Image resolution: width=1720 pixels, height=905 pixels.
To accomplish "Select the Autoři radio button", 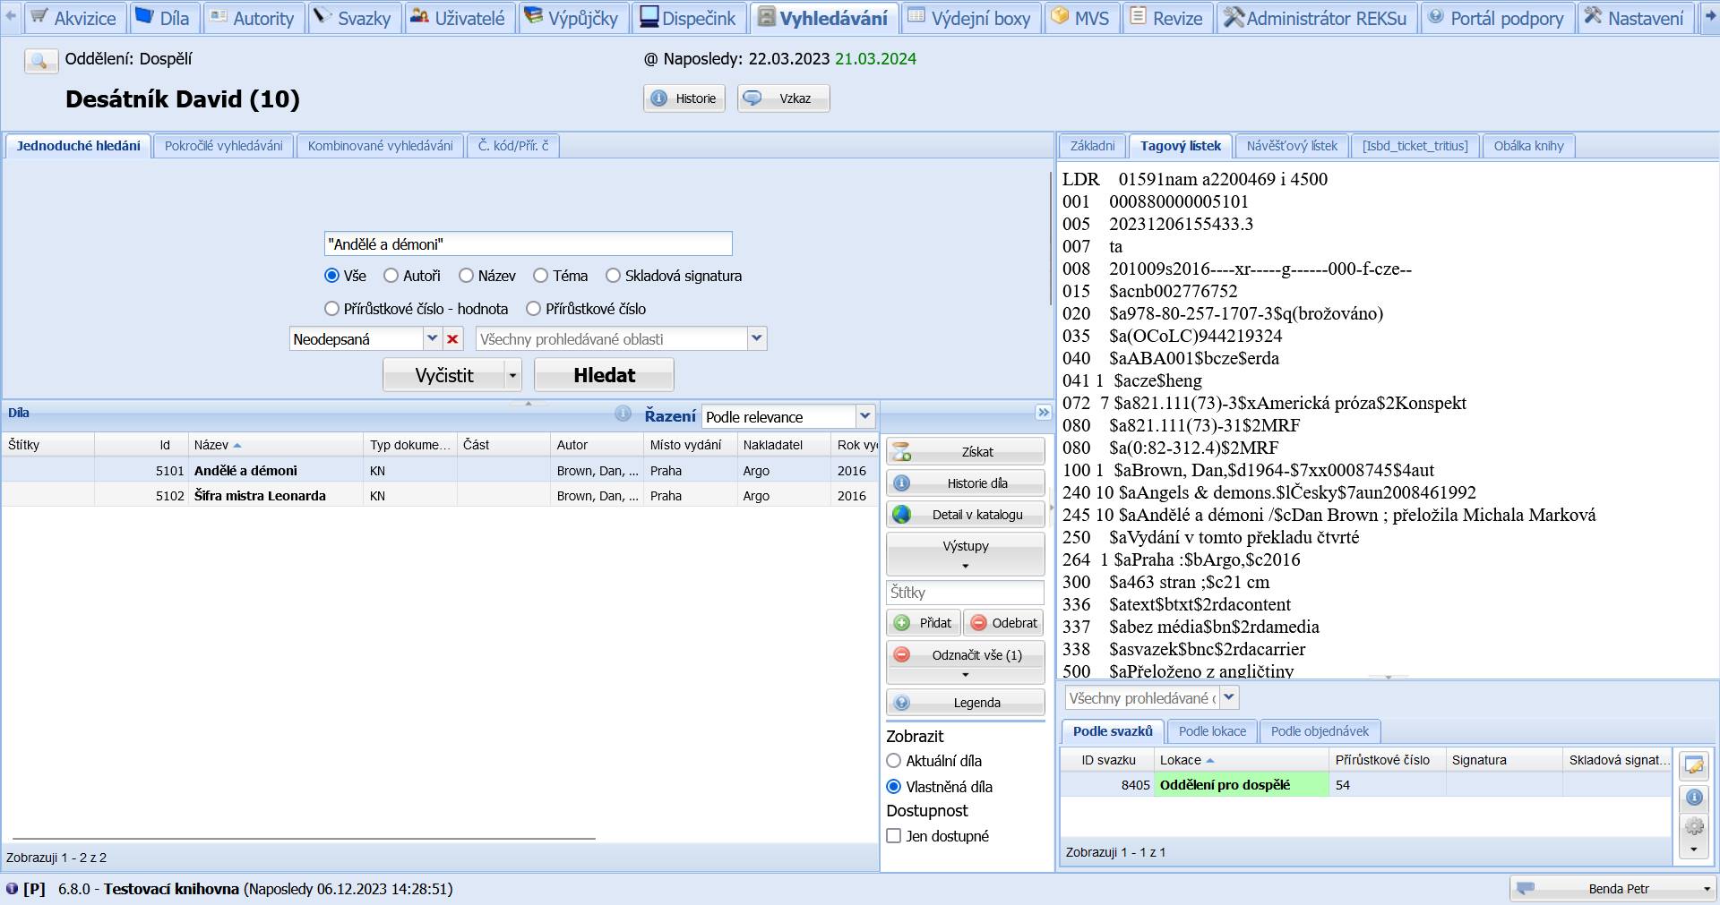I will click(391, 276).
